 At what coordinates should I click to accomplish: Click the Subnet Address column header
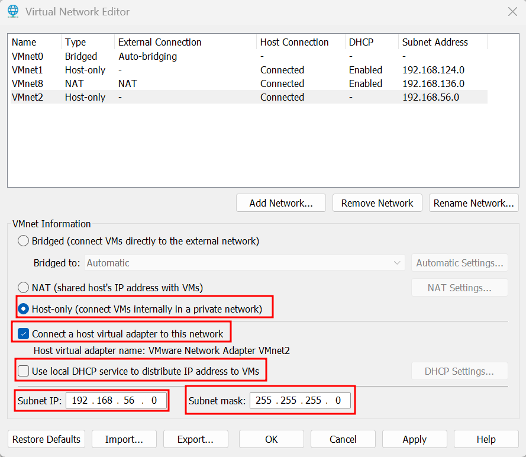(x=443, y=42)
